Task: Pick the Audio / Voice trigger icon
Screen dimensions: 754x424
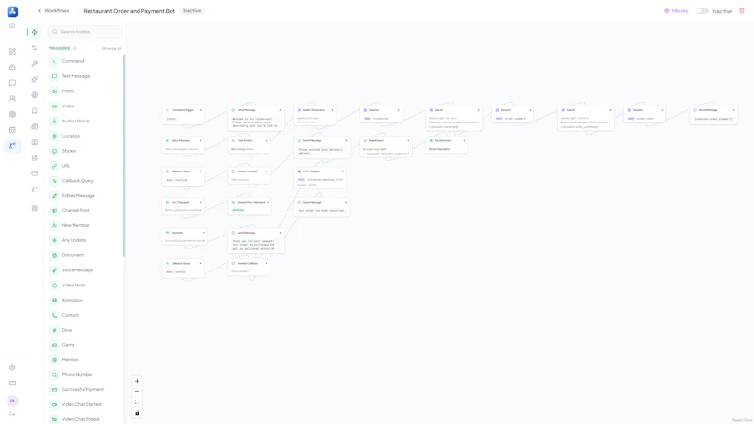Action: coord(54,122)
